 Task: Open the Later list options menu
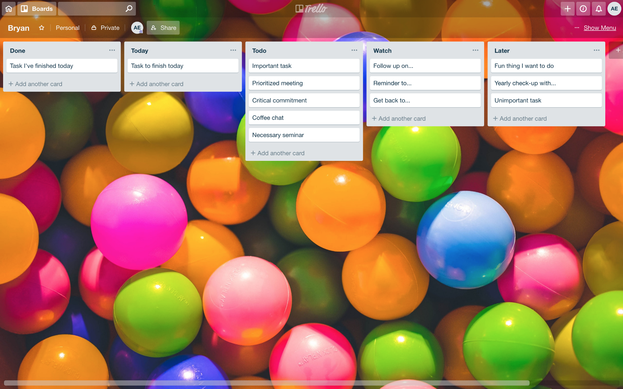(597, 50)
